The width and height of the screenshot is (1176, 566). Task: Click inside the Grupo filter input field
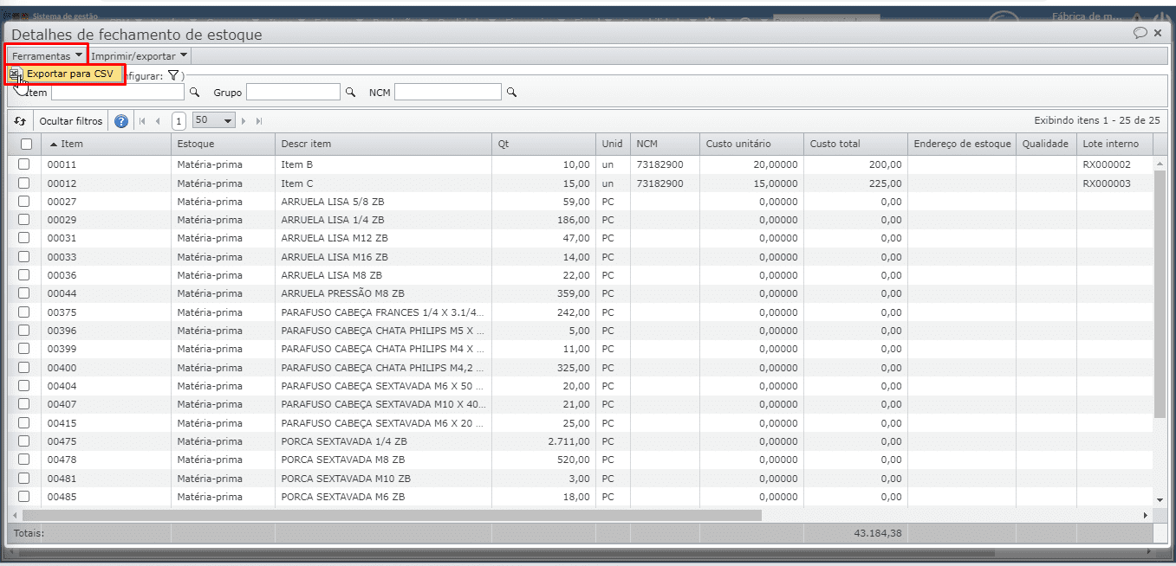tap(293, 92)
